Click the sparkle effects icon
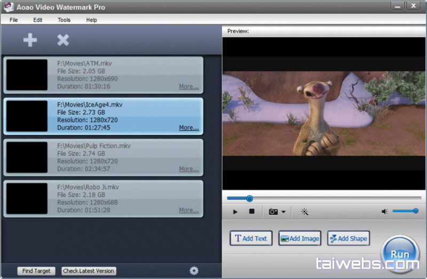 click(x=305, y=212)
